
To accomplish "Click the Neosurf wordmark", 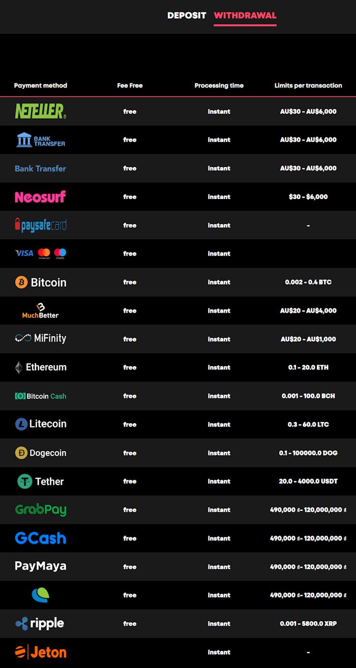I will (41, 197).
